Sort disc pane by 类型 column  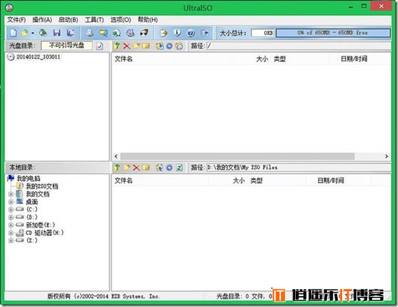point(279,59)
